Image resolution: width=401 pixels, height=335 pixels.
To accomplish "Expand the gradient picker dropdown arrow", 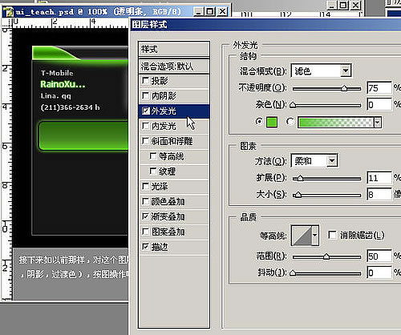I will (x=377, y=123).
